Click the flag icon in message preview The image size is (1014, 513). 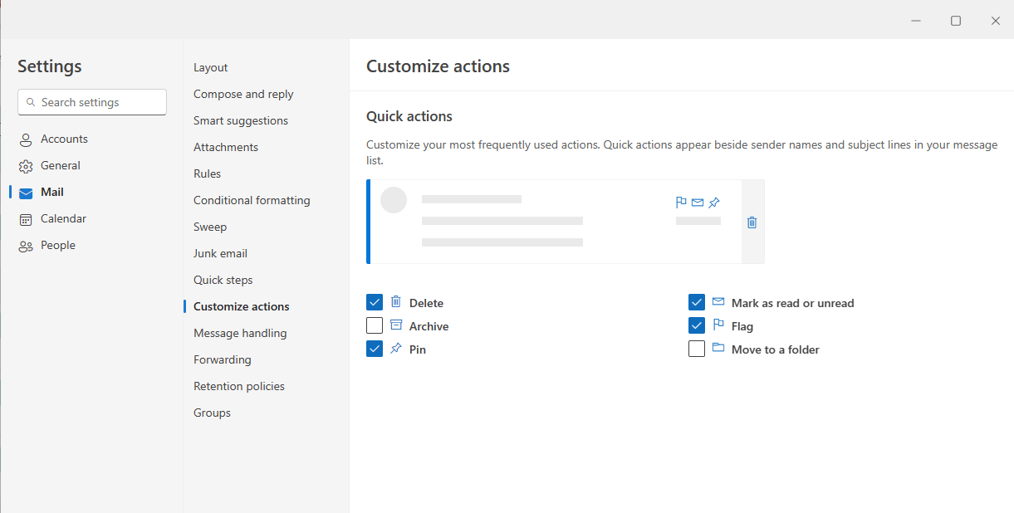click(681, 202)
